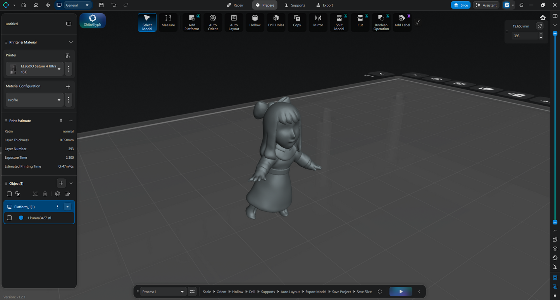
Task: Select the Cut tool
Action: pos(360,22)
